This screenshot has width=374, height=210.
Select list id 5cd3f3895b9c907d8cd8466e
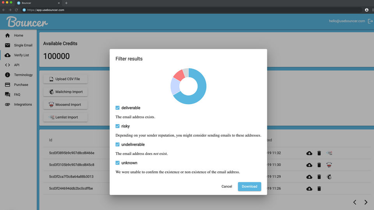72,153
